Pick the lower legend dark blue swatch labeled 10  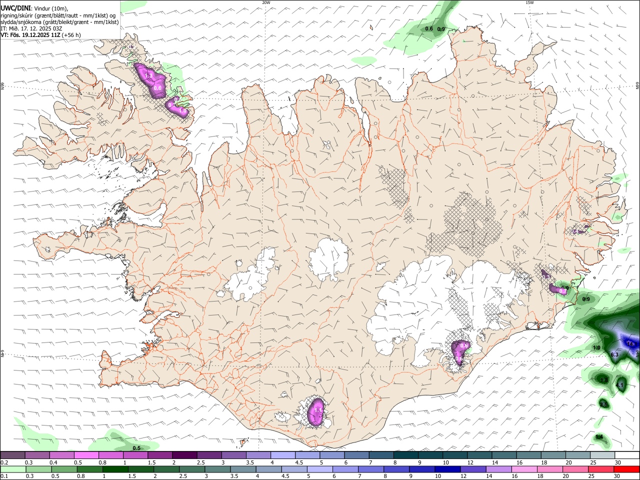447,469
